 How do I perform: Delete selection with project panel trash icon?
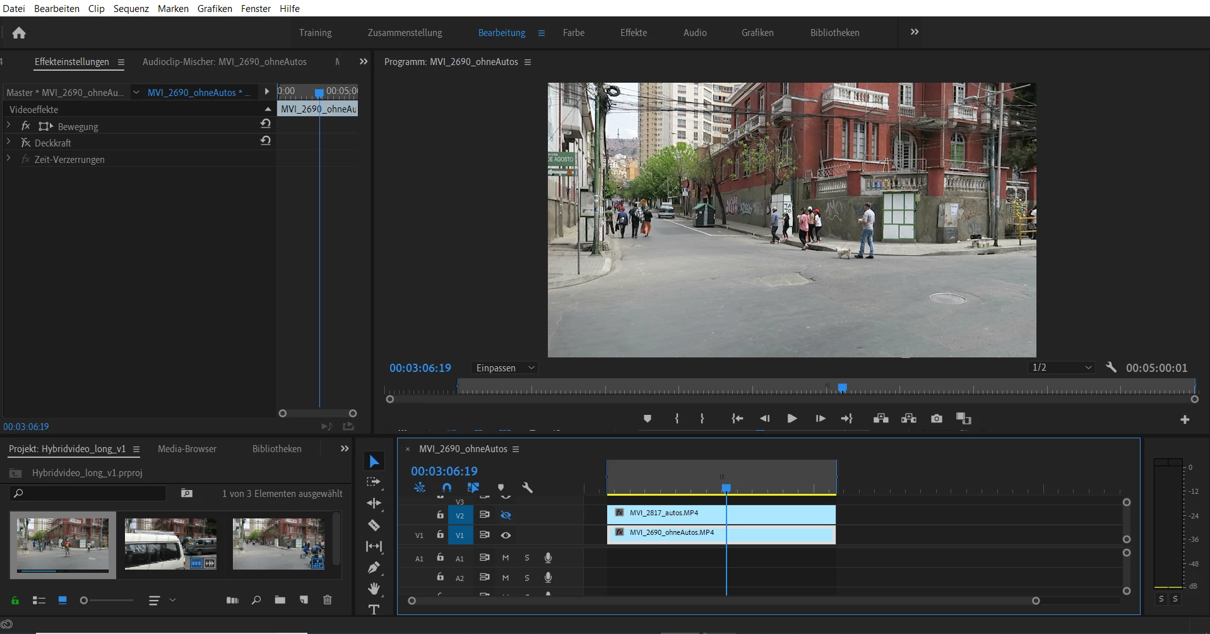pyautogui.click(x=327, y=600)
